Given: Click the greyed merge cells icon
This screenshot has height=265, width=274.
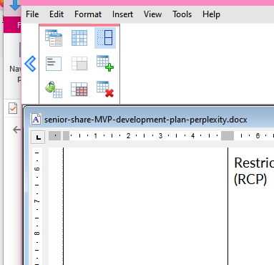Looking at the screenshot, I should [79, 64].
